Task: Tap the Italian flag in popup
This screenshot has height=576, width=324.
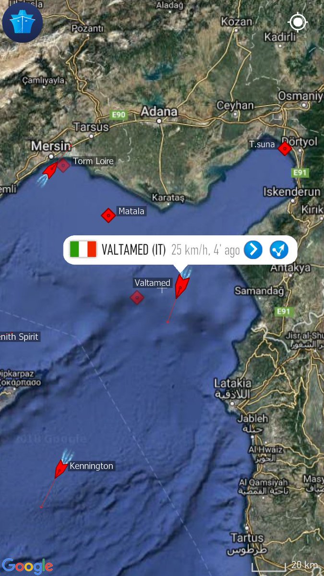Action: 83,250
